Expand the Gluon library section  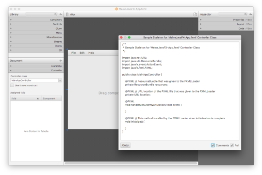[36, 29]
